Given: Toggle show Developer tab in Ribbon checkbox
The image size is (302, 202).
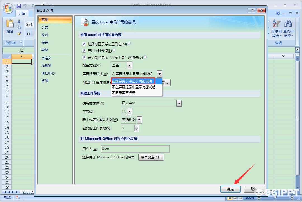Looking at the screenshot, I should point(84,57).
